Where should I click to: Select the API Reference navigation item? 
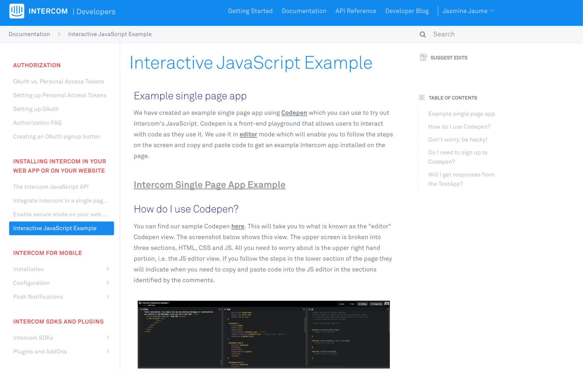coord(356,11)
